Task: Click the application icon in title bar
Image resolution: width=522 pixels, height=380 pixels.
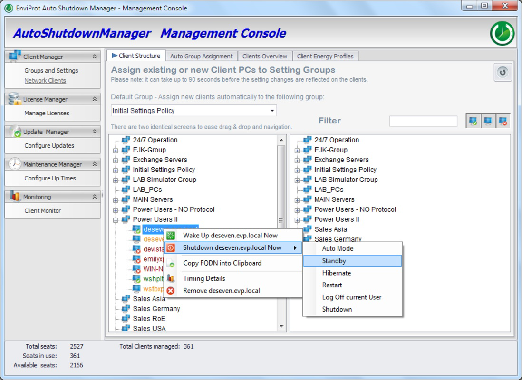Action: [9, 8]
